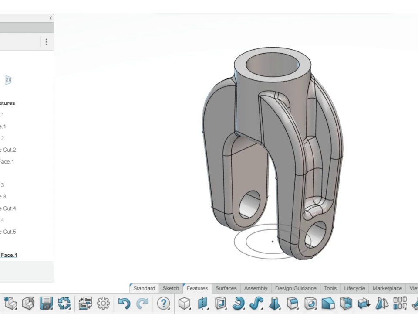The height and width of the screenshot is (314, 418).
Task: Collapse the side panel with chevron arrow
Action: 51,18
